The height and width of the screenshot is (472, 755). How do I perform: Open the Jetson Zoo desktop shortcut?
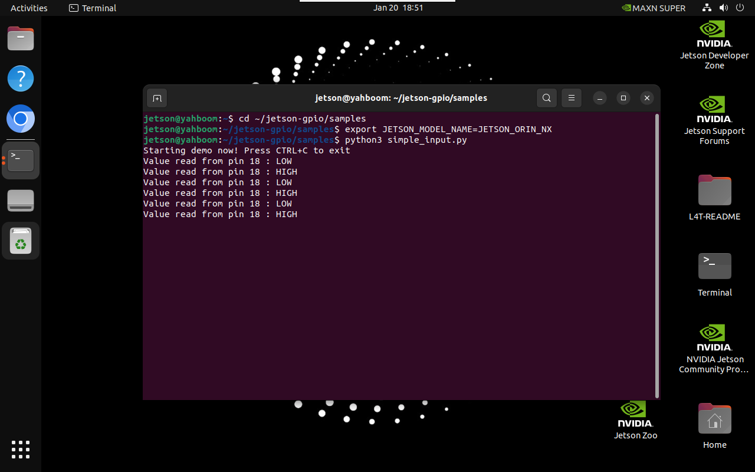[635, 420]
